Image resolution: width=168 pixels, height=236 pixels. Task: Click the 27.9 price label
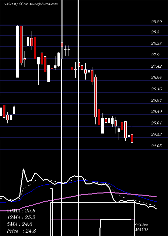click(x=155, y=55)
